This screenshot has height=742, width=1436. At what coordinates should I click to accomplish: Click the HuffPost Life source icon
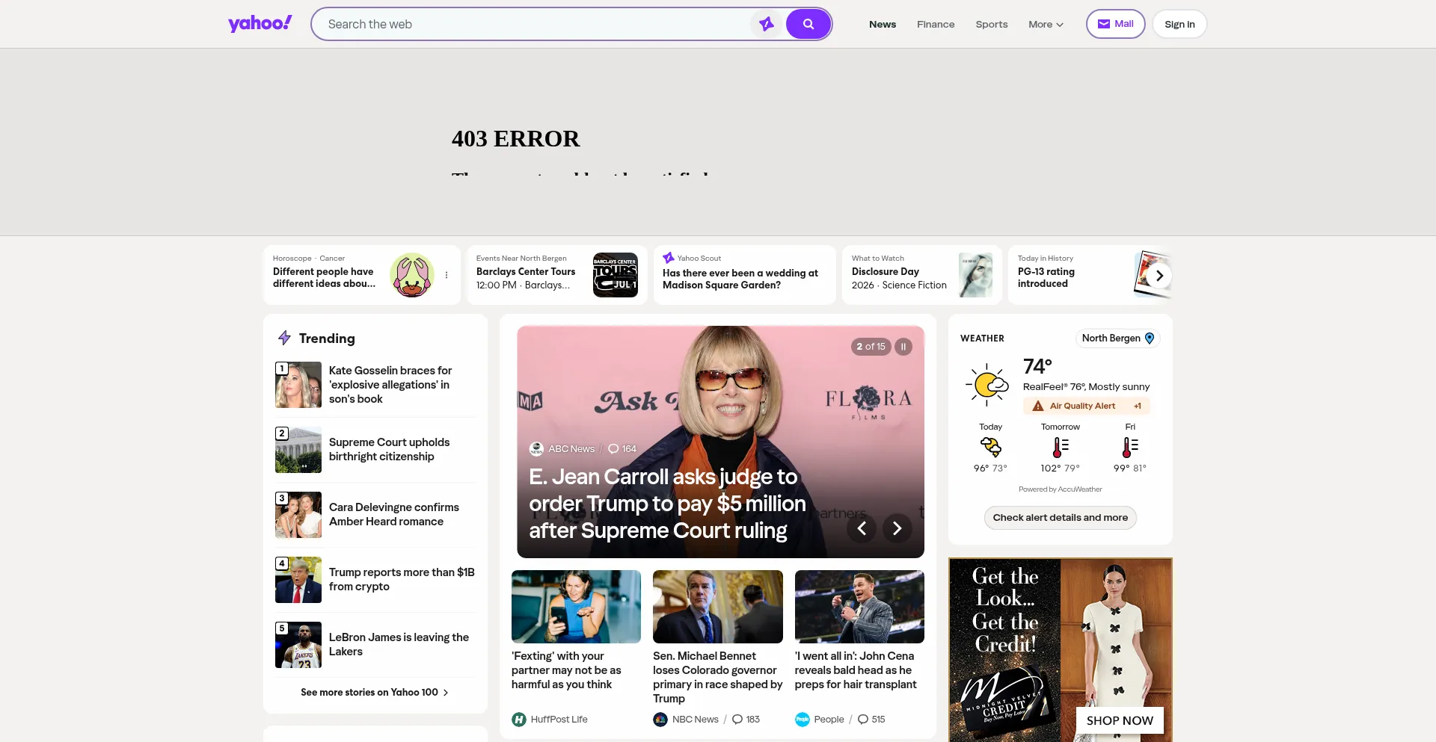click(519, 720)
